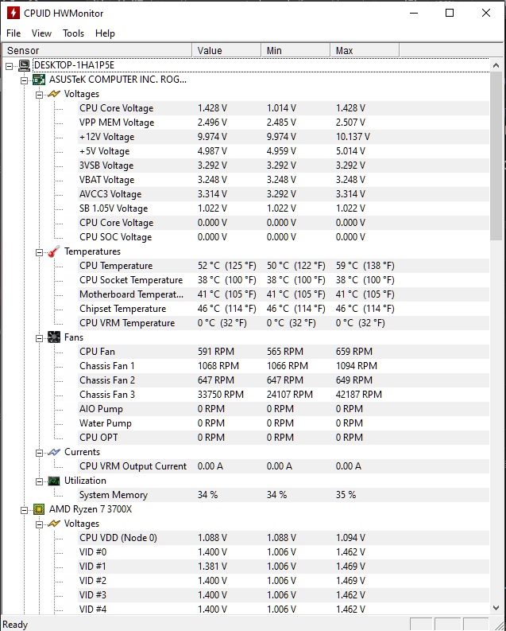The height and width of the screenshot is (631, 506).
Task: Select the +5V Voltage row
Action: point(283,151)
